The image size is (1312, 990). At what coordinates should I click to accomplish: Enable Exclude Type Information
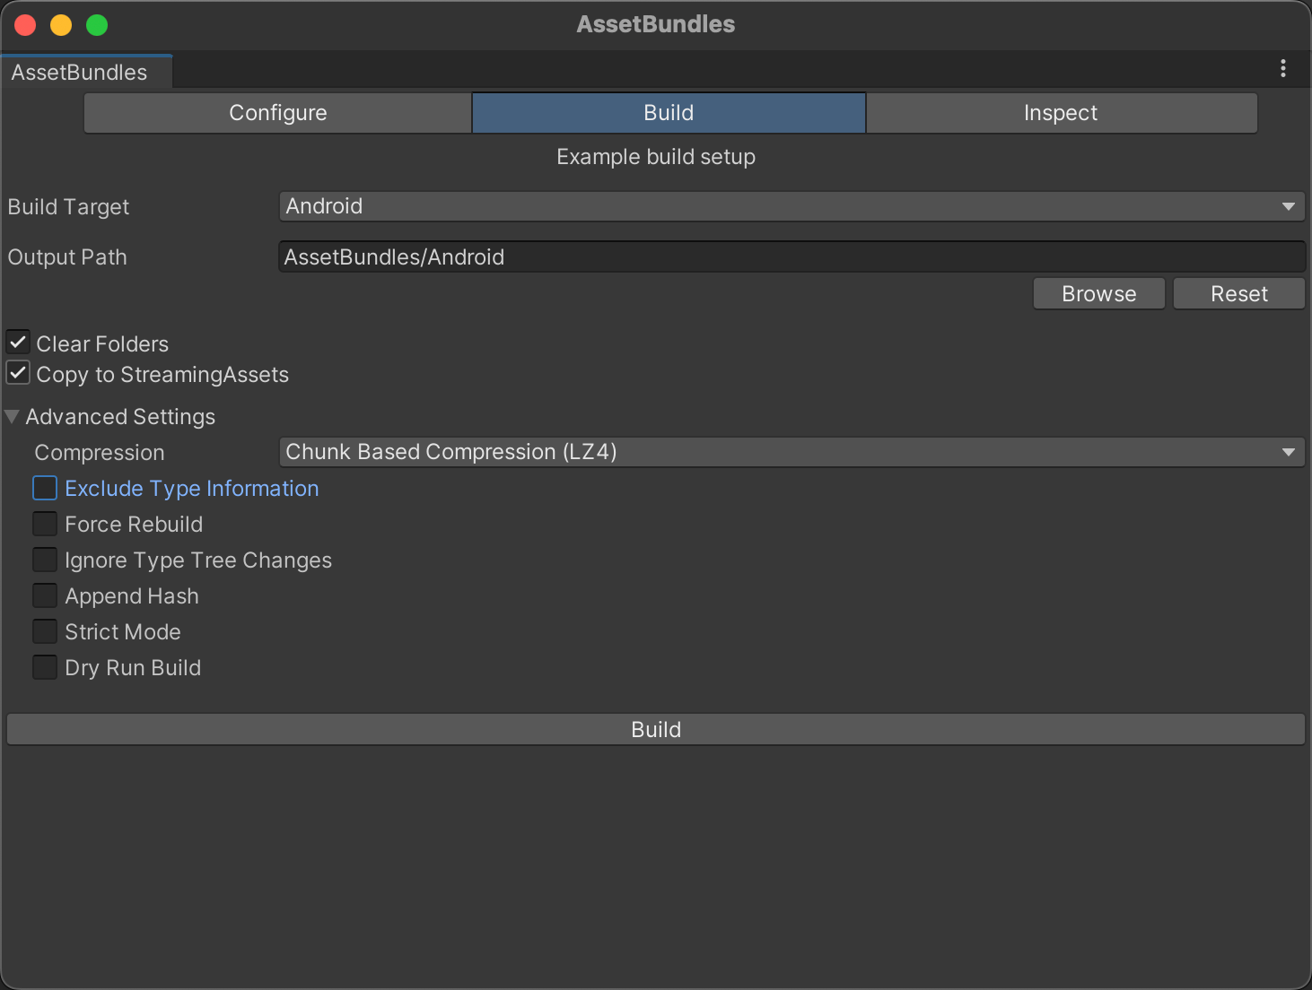(45, 488)
